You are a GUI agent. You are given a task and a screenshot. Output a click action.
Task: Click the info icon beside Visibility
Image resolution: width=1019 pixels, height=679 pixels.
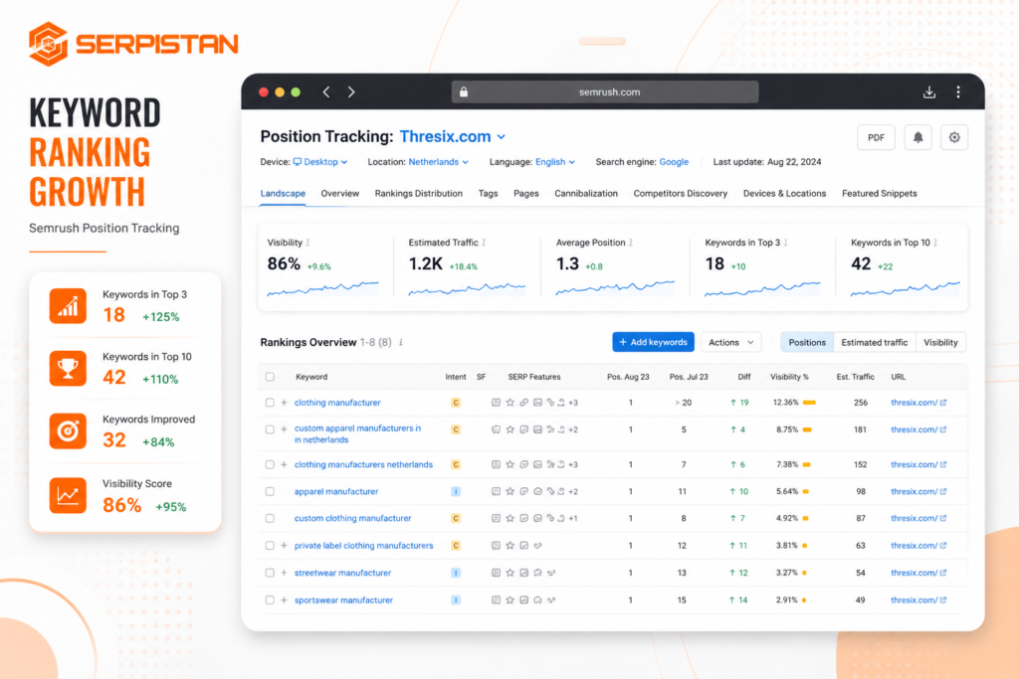click(308, 243)
